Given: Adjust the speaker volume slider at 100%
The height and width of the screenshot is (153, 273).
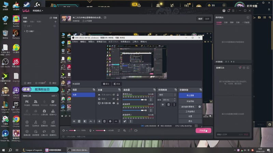Looking at the screenshot, I should (x=75, y=131).
